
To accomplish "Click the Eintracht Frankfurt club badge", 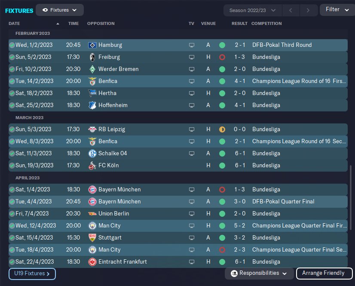I will [92, 261].
